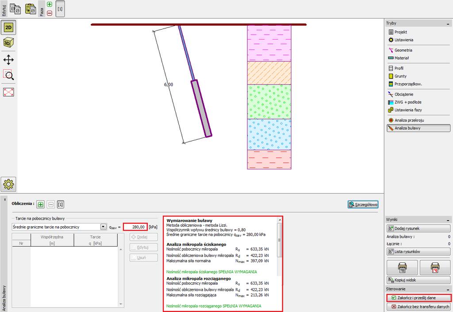Toggle the Analiza buławy frame collapse pin
The width and height of the screenshot is (453, 312).
[5, 199]
